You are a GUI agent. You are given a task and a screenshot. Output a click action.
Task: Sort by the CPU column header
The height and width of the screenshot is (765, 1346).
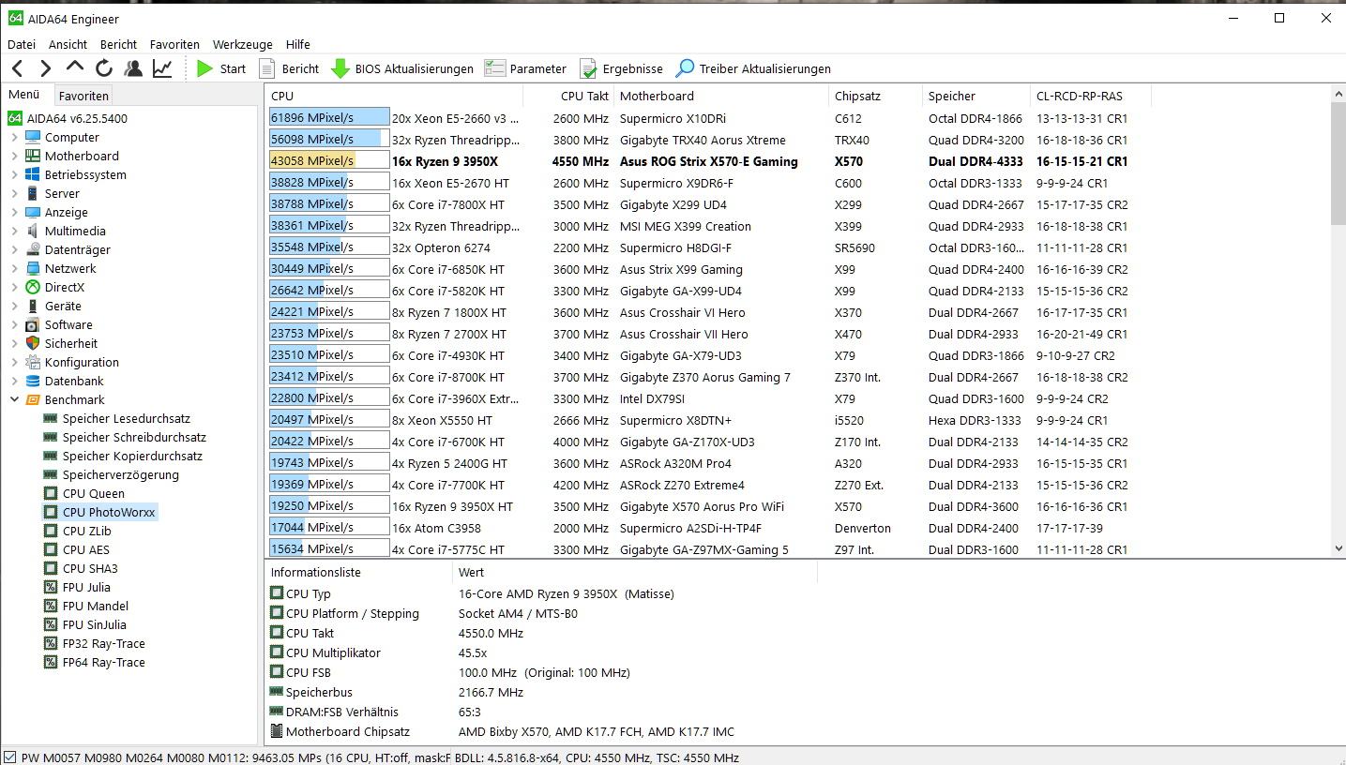click(x=394, y=96)
